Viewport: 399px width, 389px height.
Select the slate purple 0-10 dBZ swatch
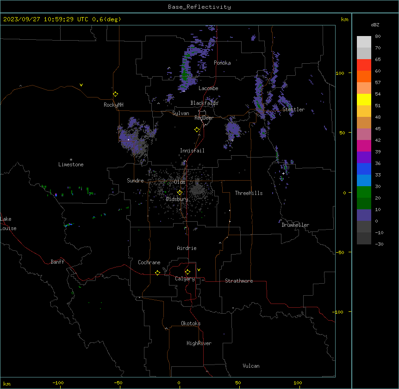(364, 215)
